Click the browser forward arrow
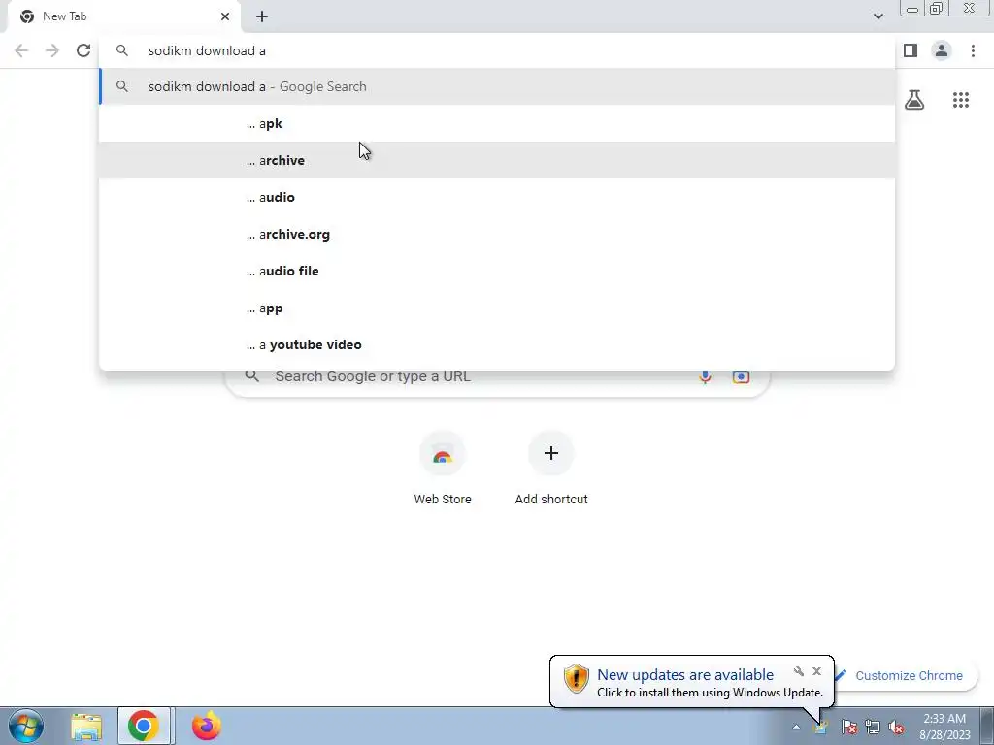This screenshot has width=994, height=745. [52, 50]
